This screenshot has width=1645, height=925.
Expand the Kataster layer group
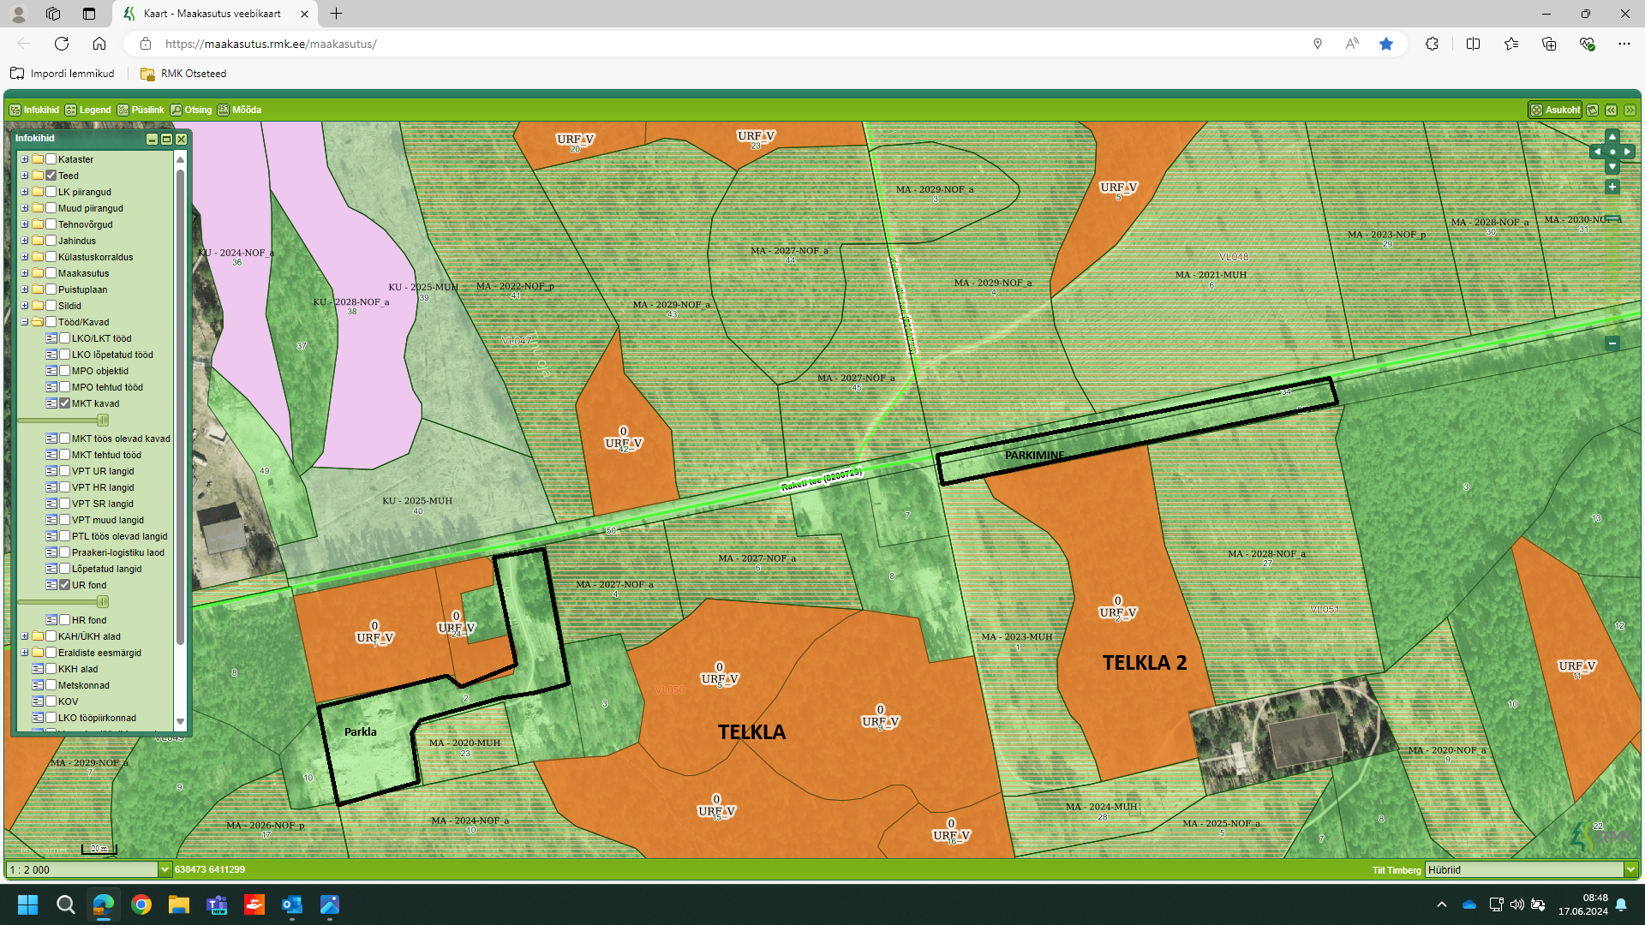(x=25, y=159)
